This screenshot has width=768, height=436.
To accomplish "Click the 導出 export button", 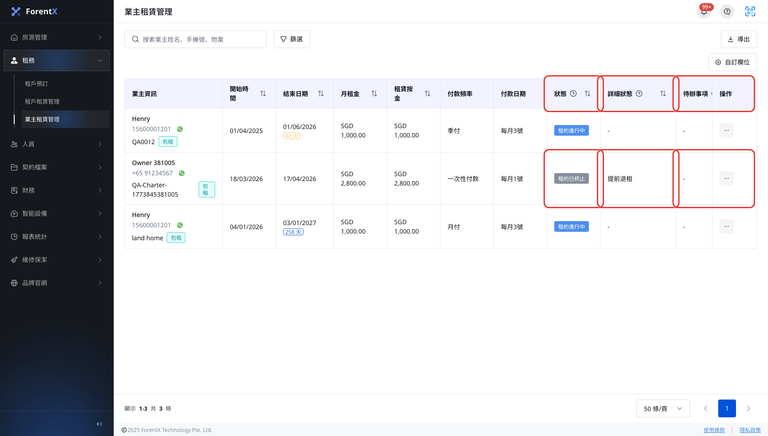I will [739, 39].
